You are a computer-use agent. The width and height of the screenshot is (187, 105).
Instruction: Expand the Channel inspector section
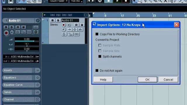coord(18,99)
